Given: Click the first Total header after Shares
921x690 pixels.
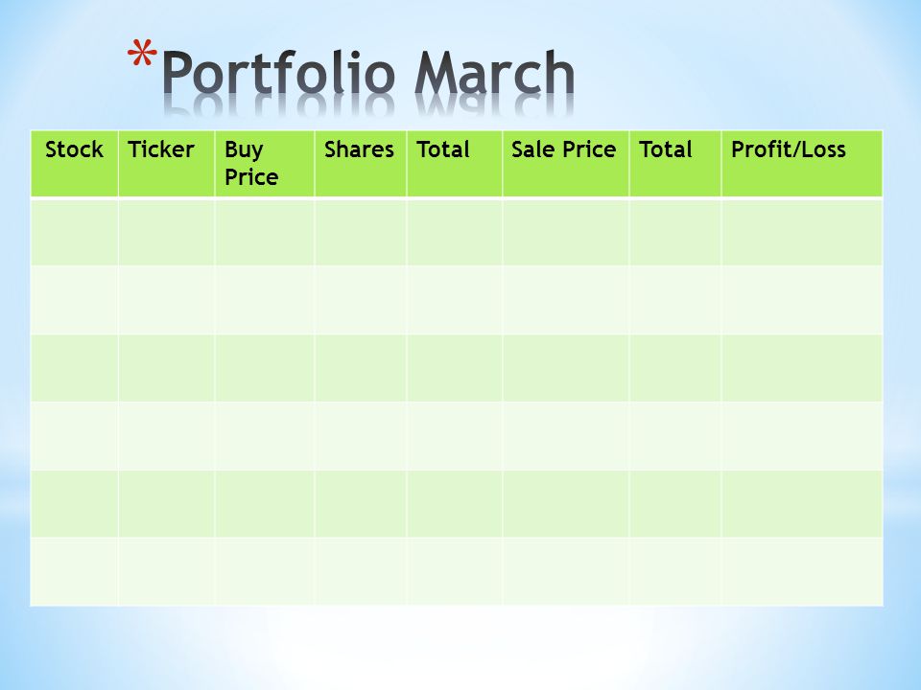Looking at the screenshot, I should pyautogui.click(x=454, y=164).
